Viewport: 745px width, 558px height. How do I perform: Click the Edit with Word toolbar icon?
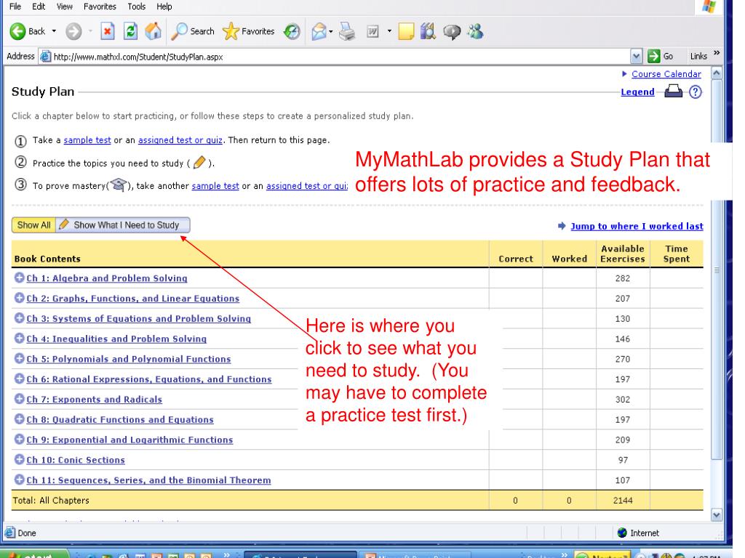click(x=372, y=31)
